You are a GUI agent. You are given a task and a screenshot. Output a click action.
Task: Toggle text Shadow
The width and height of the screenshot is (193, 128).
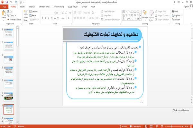[52, 18]
